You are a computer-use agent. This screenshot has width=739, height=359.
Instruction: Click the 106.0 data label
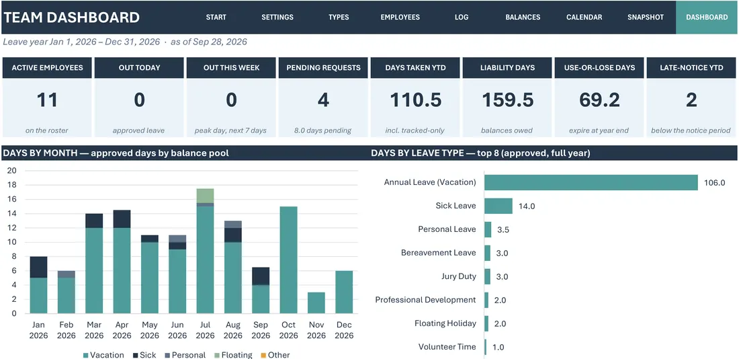click(x=715, y=183)
